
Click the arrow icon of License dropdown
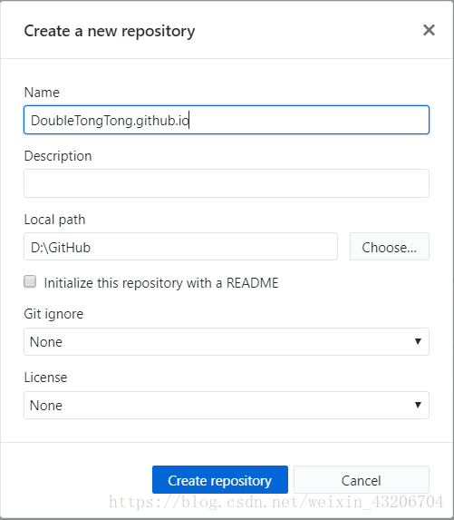(418, 406)
